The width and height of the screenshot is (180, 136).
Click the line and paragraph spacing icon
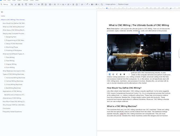(x=55, y=4)
